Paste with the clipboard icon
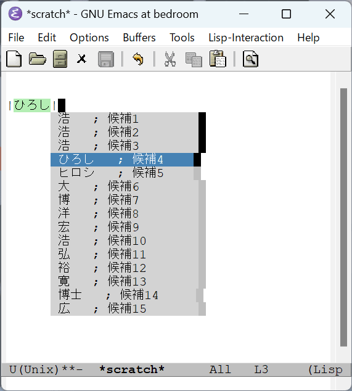This screenshot has height=391, width=352. coord(218,59)
